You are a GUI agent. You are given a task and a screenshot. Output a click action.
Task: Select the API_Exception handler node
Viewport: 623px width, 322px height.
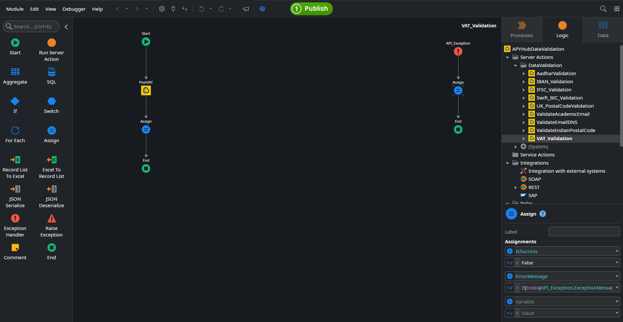click(458, 51)
